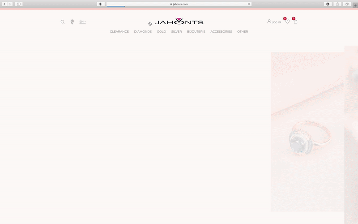Open the Safari downloads button
Viewport: 358px width, 224px height.
tap(328, 4)
